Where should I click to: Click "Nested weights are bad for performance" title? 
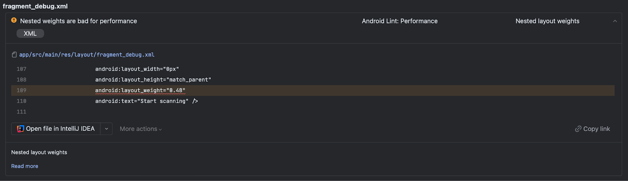(x=78, y=21)
